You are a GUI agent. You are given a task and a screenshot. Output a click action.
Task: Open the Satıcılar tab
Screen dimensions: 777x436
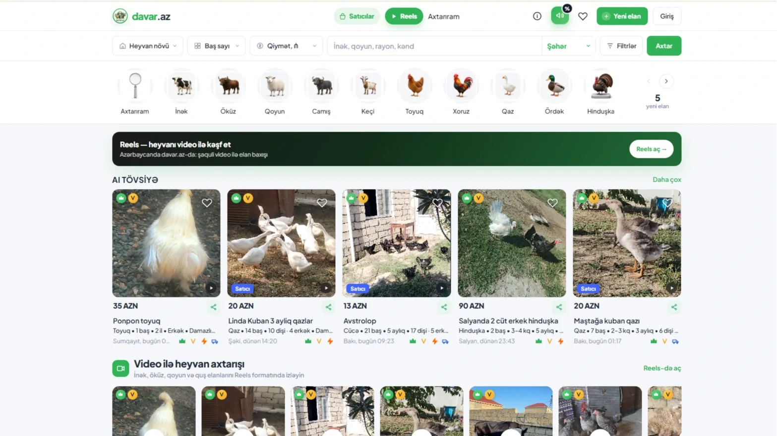click(357, 16)
